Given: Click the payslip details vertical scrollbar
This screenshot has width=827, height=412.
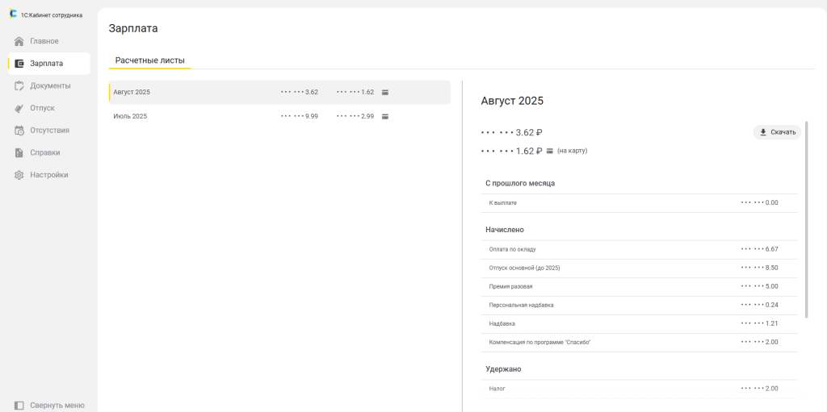Looking at the screenshot, I should tap(806, 218).
